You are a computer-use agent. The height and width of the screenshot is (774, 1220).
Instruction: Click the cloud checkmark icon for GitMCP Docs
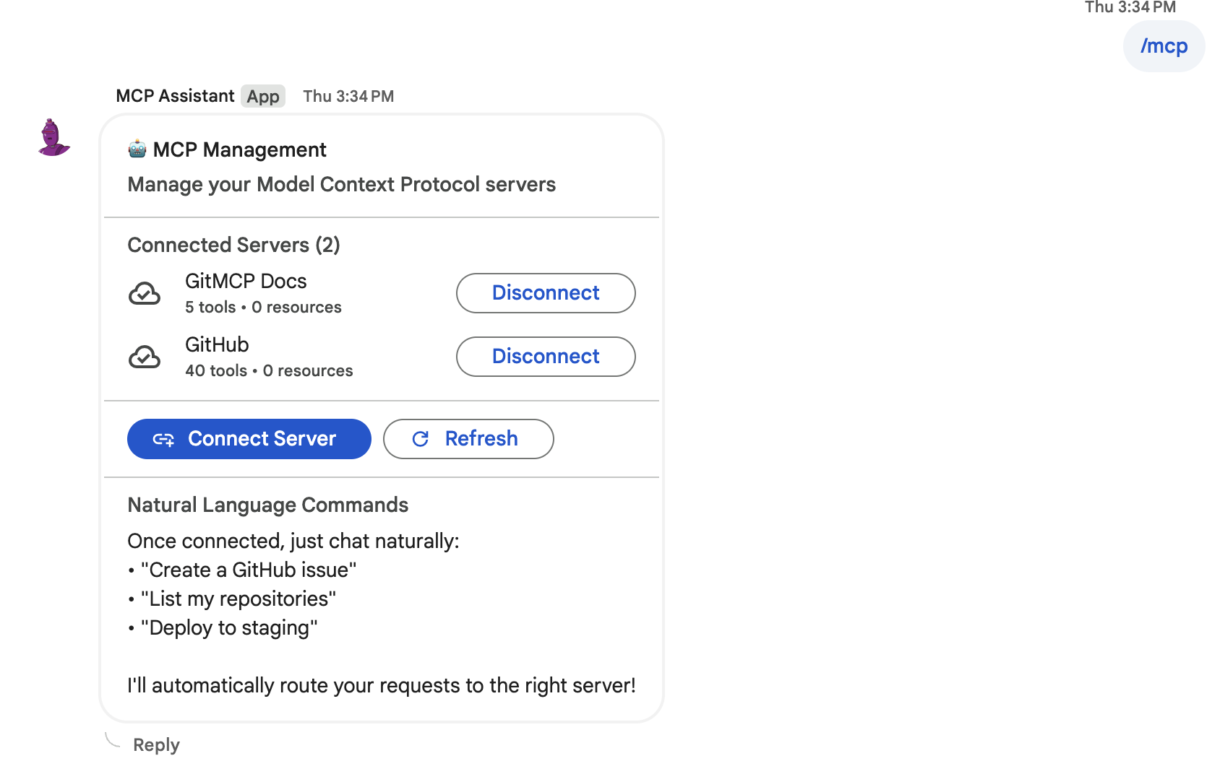pyautogui.click(x=145, y=294)
